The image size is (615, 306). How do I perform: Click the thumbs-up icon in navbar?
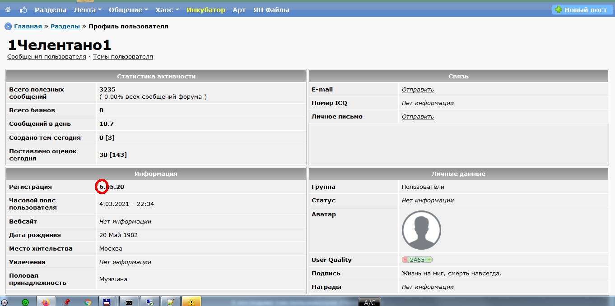point(23,9)
